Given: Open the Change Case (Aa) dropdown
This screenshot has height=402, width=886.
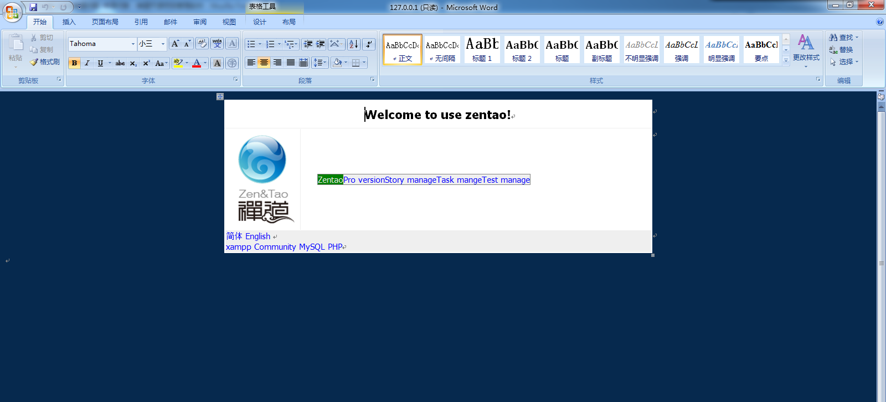Looking at the screenshot, I should point(161,63).
